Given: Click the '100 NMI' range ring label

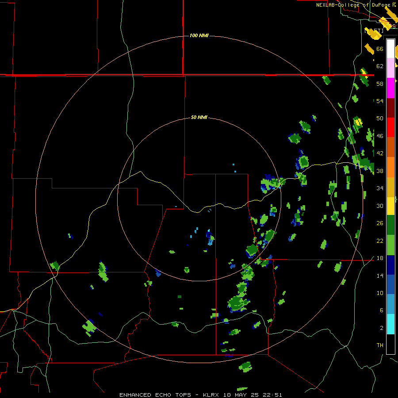Looking at the screenshot, I should point(199,35).
